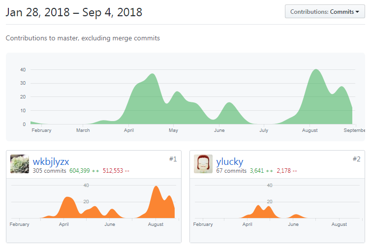Screen dimensions: 372x251
Task: Click wkbjlyzx's 604,399 additions count
Action: [x=80, y=171]
